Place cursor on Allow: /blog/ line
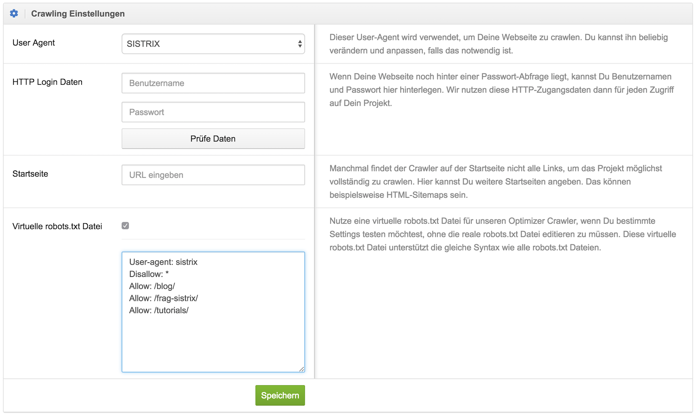Viewport: 696px width, 415px height. tap(152, 286)
